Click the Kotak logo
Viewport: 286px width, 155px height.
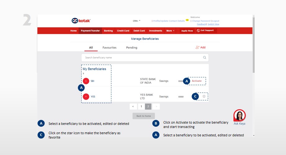[x=81, y=21]
